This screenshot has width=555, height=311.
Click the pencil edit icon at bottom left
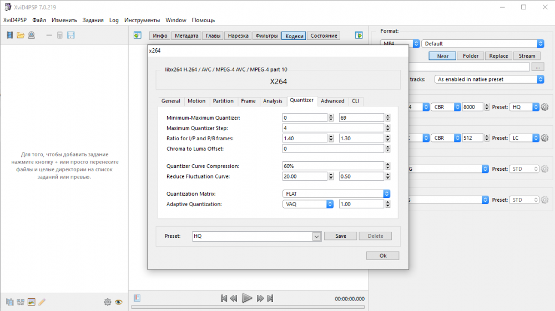click(x=42, y=302)
